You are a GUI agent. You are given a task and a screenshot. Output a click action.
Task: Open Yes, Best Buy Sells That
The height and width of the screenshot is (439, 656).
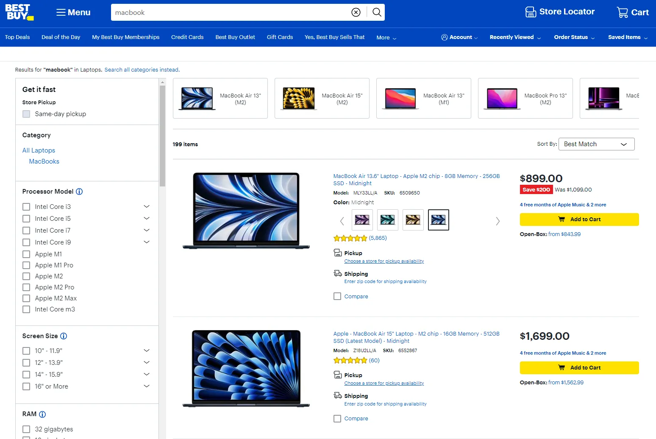coord(335,37)
